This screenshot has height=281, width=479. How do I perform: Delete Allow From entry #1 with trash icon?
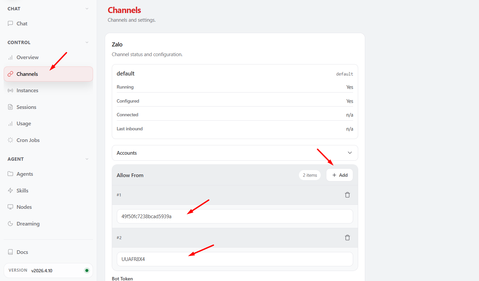coord(347,194)
